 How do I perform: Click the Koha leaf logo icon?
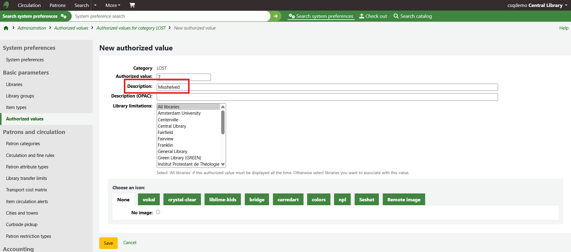[x=6, y=5]
